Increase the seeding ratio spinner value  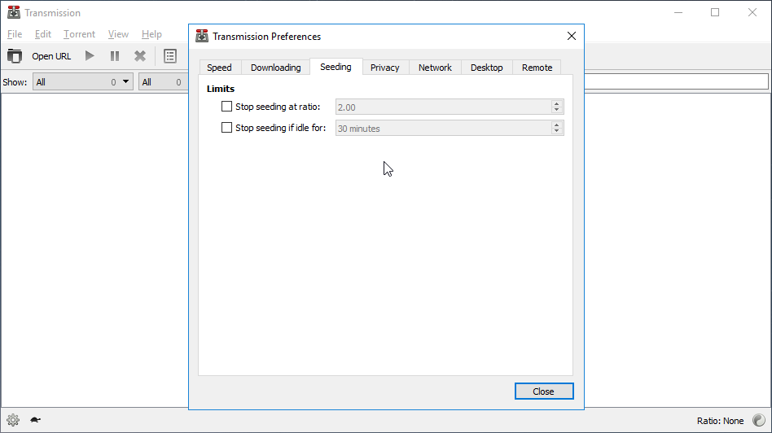point(557,103)
